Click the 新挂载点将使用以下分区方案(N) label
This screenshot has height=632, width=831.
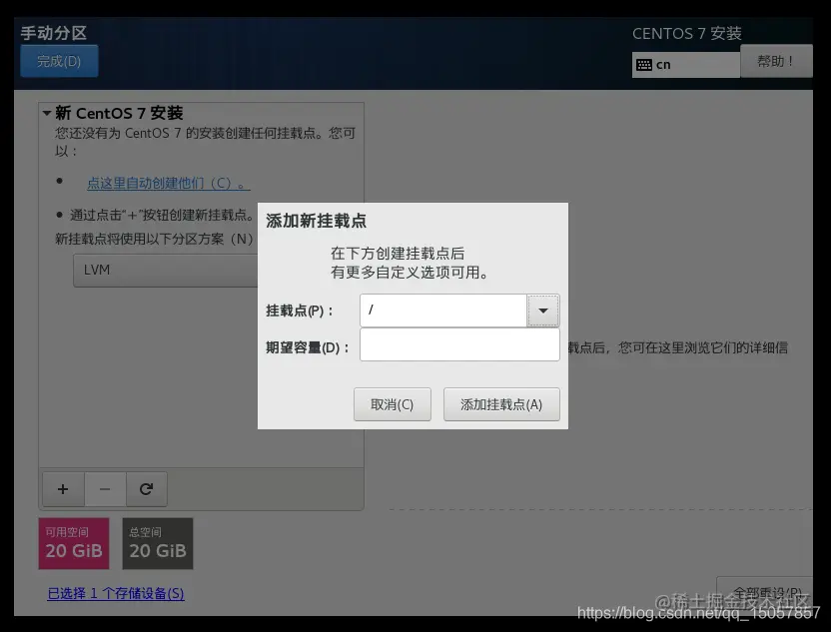coord(154,239)
